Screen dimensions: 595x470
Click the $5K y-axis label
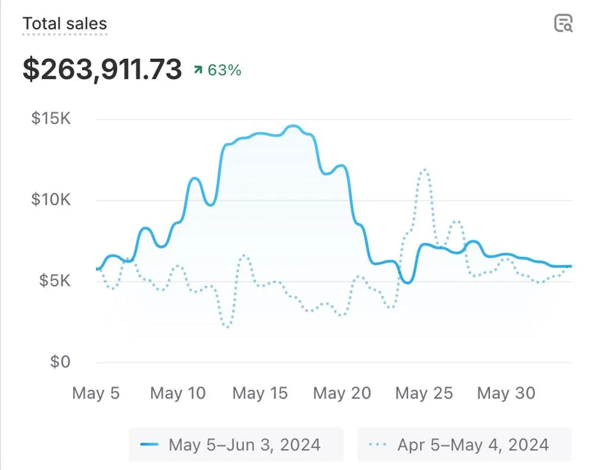tap(55, 280)
